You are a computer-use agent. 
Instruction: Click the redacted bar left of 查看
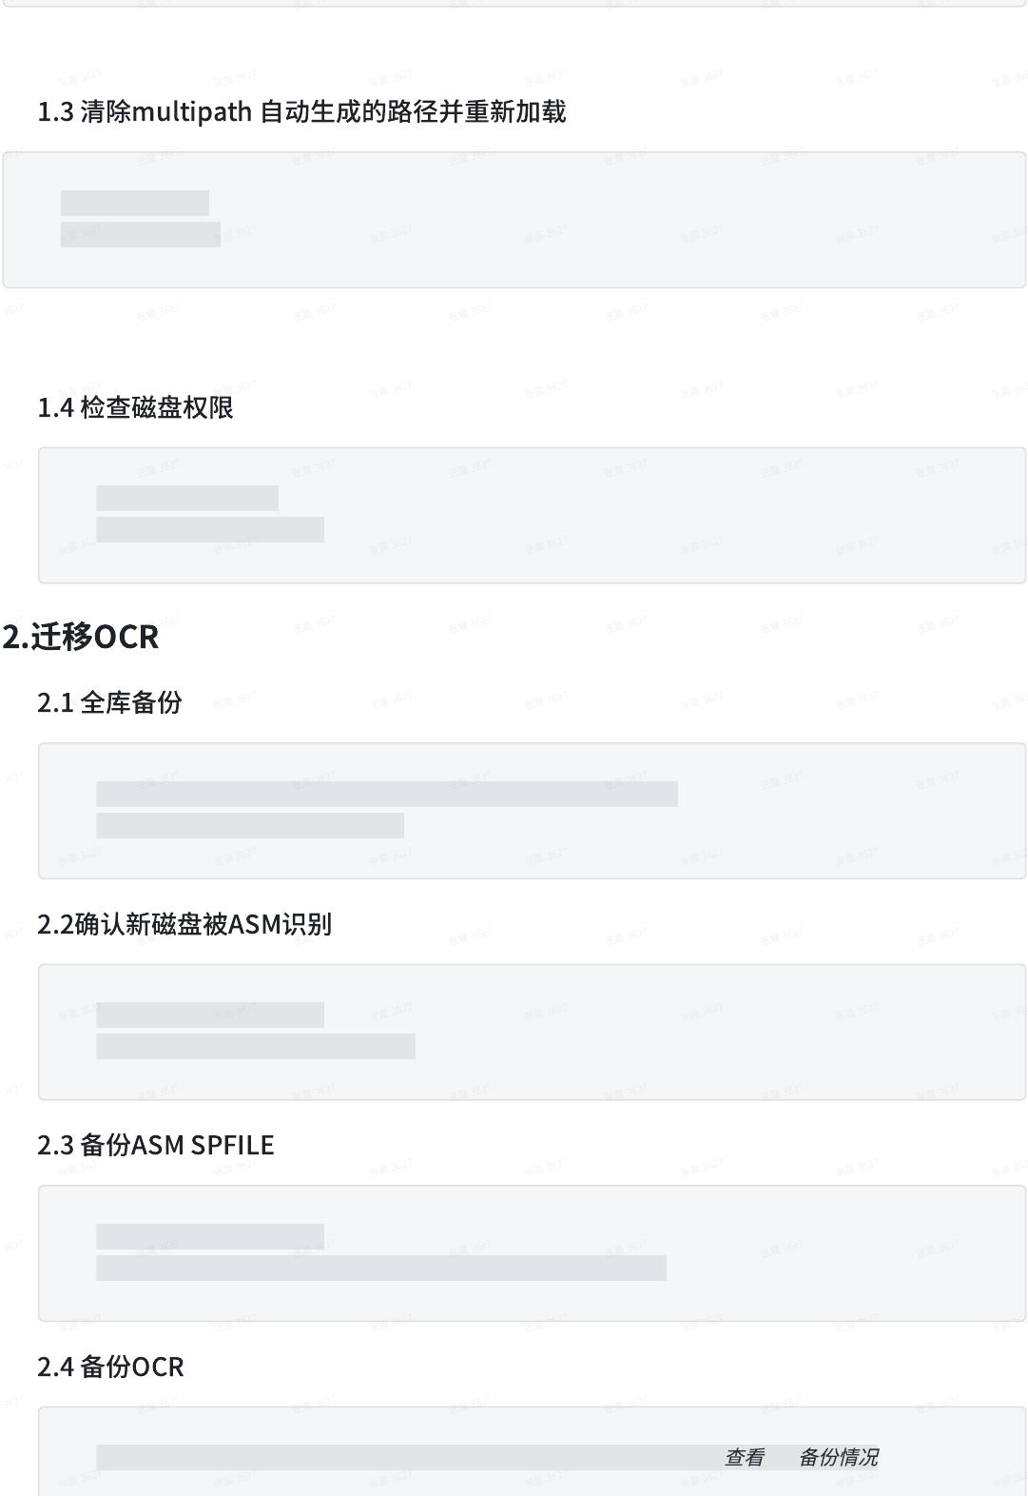pyautogui.click(x=409, y=1457)
